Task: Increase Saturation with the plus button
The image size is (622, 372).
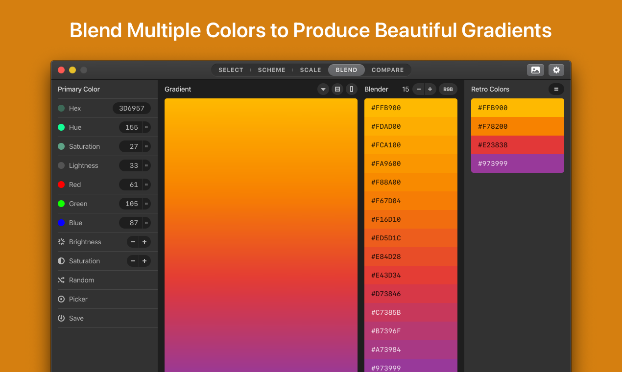Action: (144, 261)
